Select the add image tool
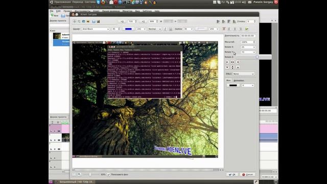 pos(88,21)
